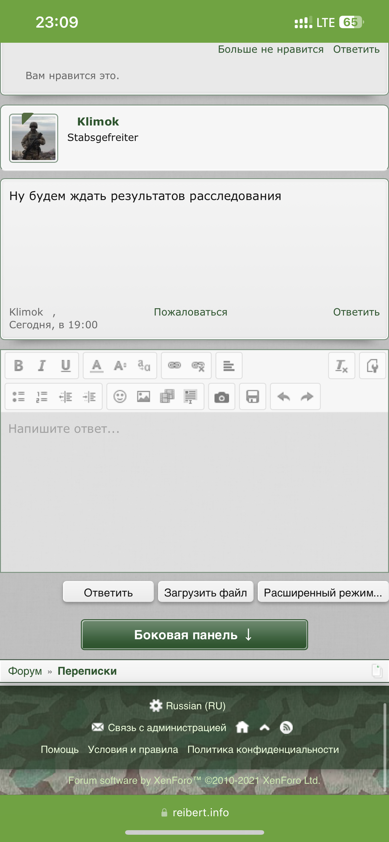Open the font size dropdown
The height and width of the screenshot is (842, 389).
(120, 366)
